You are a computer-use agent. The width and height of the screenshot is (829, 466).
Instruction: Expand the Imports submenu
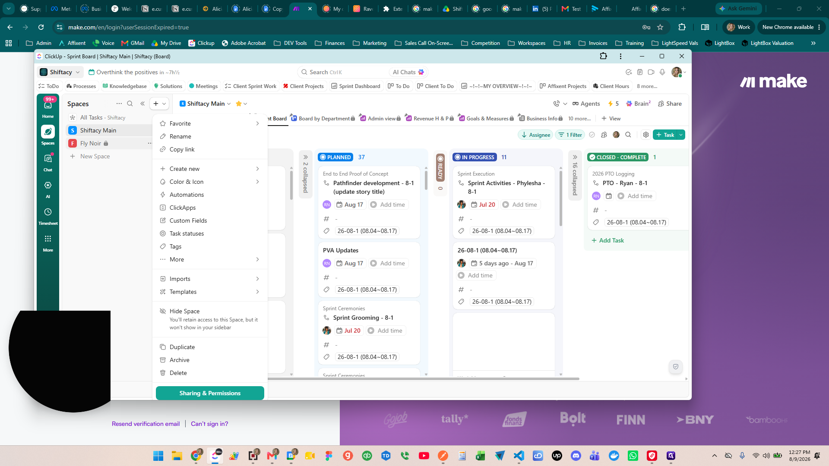pyautogui.click(x=210, y=279)
